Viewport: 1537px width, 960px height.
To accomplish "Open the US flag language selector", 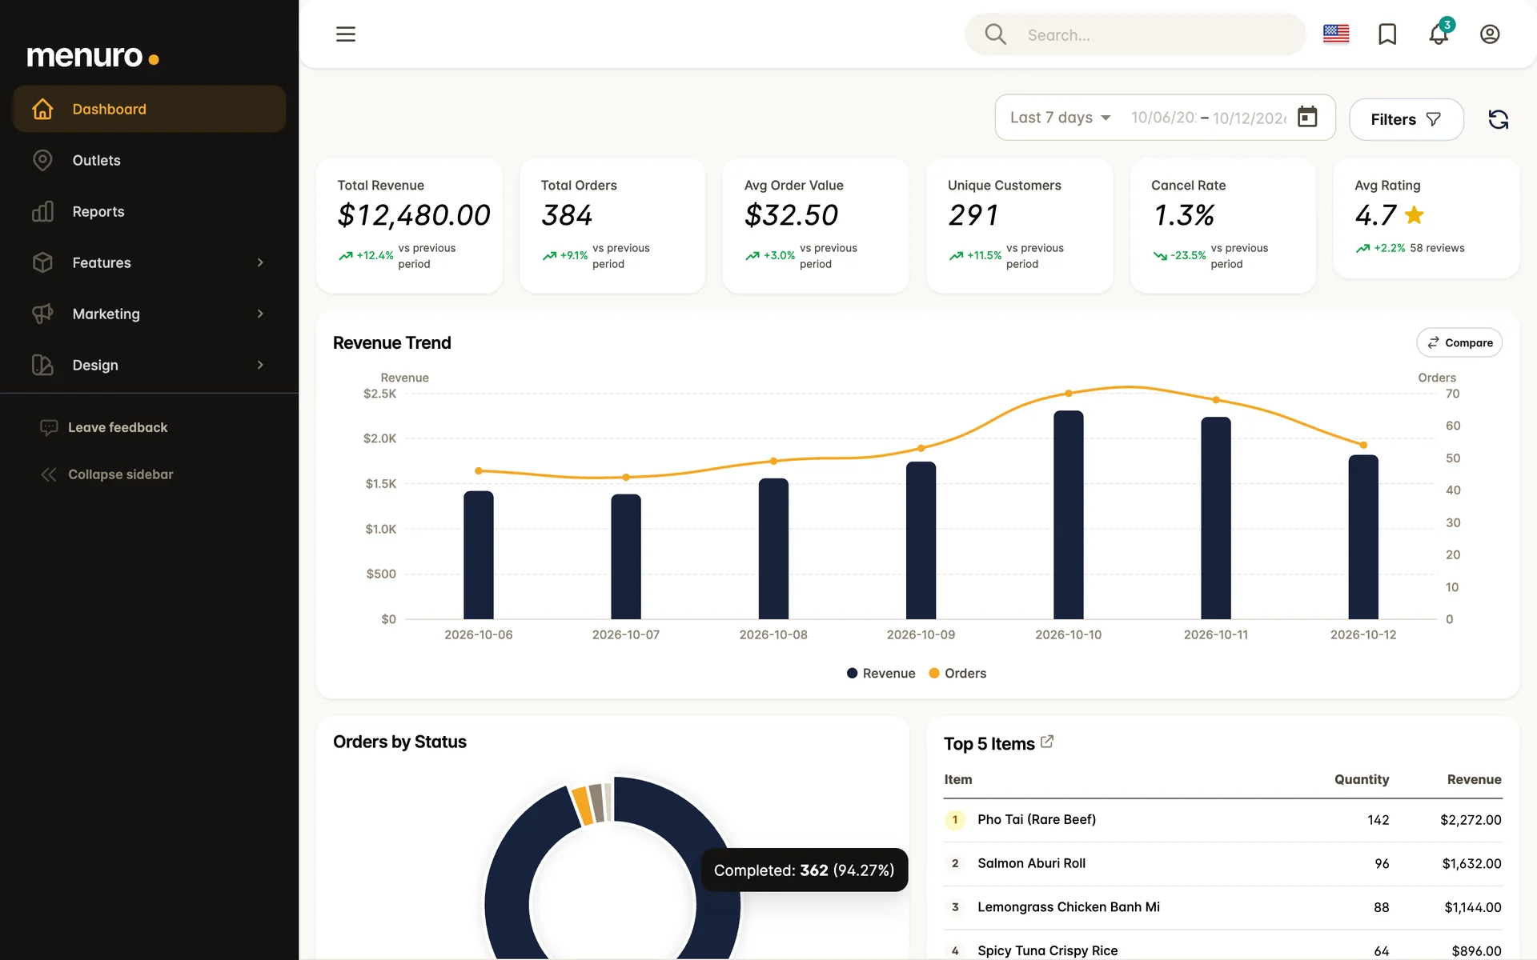I will point(1335,34).
